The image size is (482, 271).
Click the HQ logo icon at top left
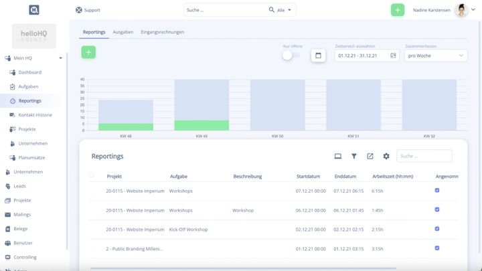click(34, 10)
